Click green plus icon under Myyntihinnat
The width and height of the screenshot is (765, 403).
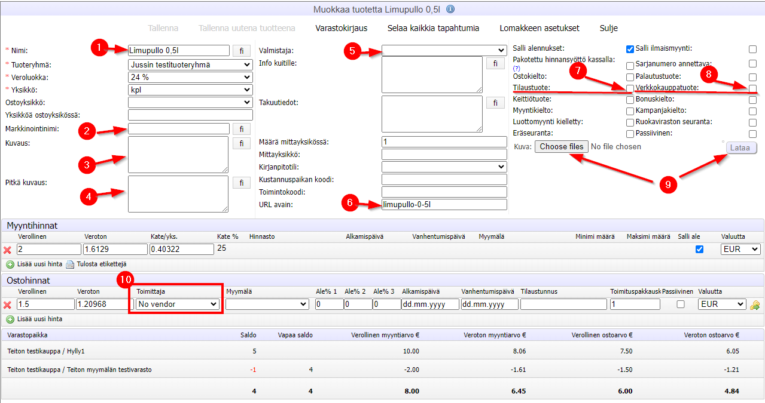[10, 264]
